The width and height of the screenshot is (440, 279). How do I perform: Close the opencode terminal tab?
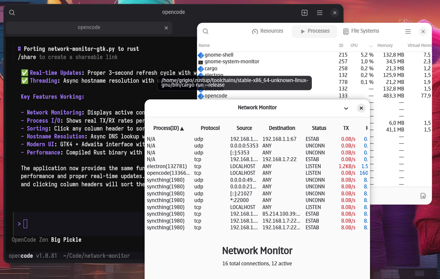pyautogui.click(x=166, y=28)
